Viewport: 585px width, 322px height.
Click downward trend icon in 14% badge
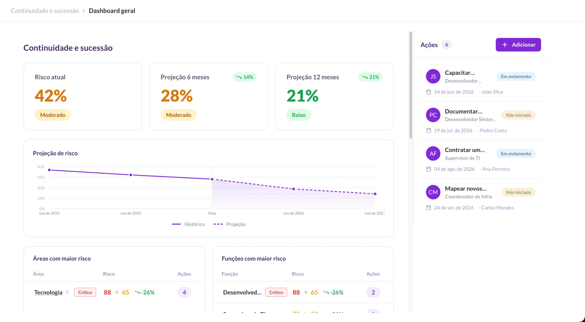click(239, 77)
